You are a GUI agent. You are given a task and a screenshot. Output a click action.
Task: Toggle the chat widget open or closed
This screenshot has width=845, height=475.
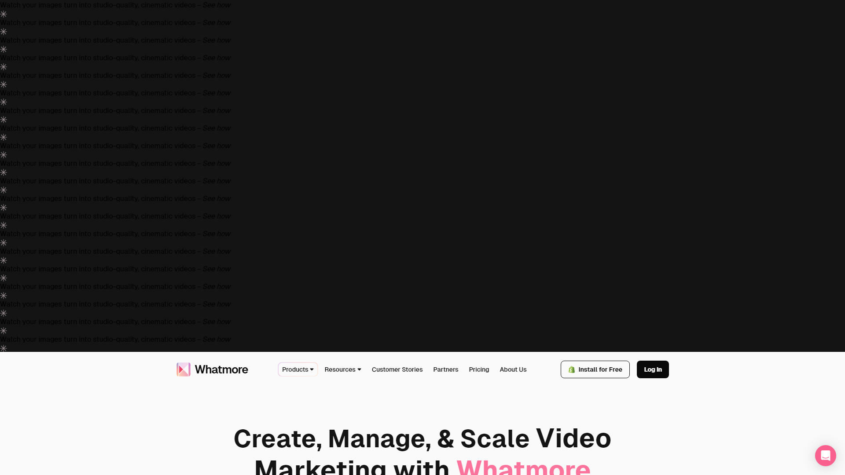(x=825, y=455)
